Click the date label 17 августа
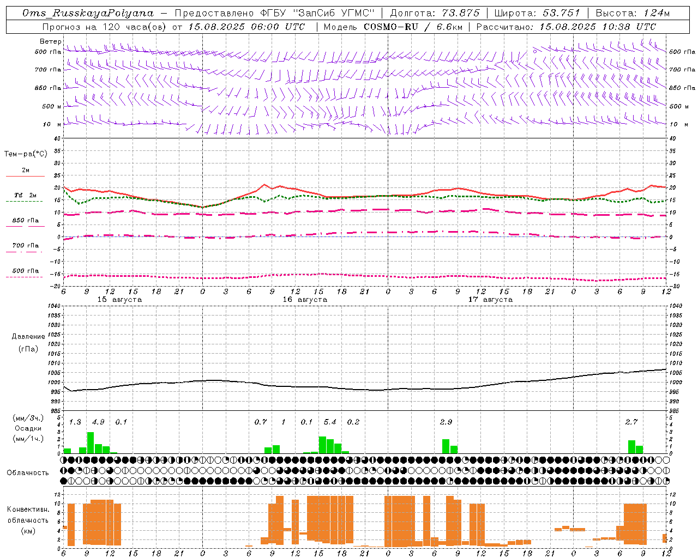The image size is (698, 558). (490, 299)
